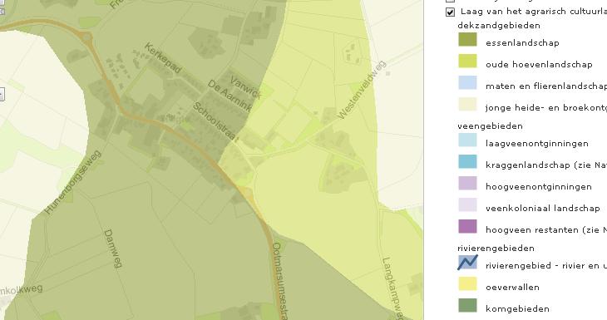Click the komgebieden green swatch

[x=467, y=306]
